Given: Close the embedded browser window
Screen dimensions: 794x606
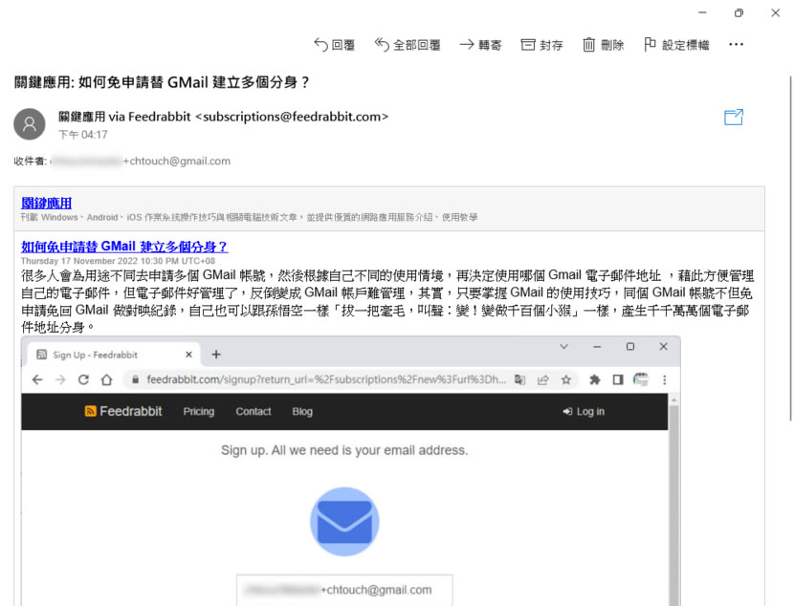Looking at the screenshot, I should 663,347.
